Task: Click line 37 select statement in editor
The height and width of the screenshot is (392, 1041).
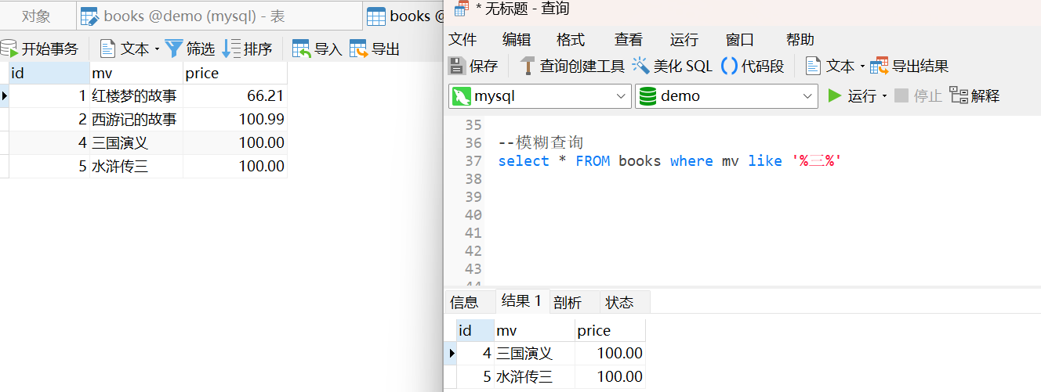Action: pos(670,161)
